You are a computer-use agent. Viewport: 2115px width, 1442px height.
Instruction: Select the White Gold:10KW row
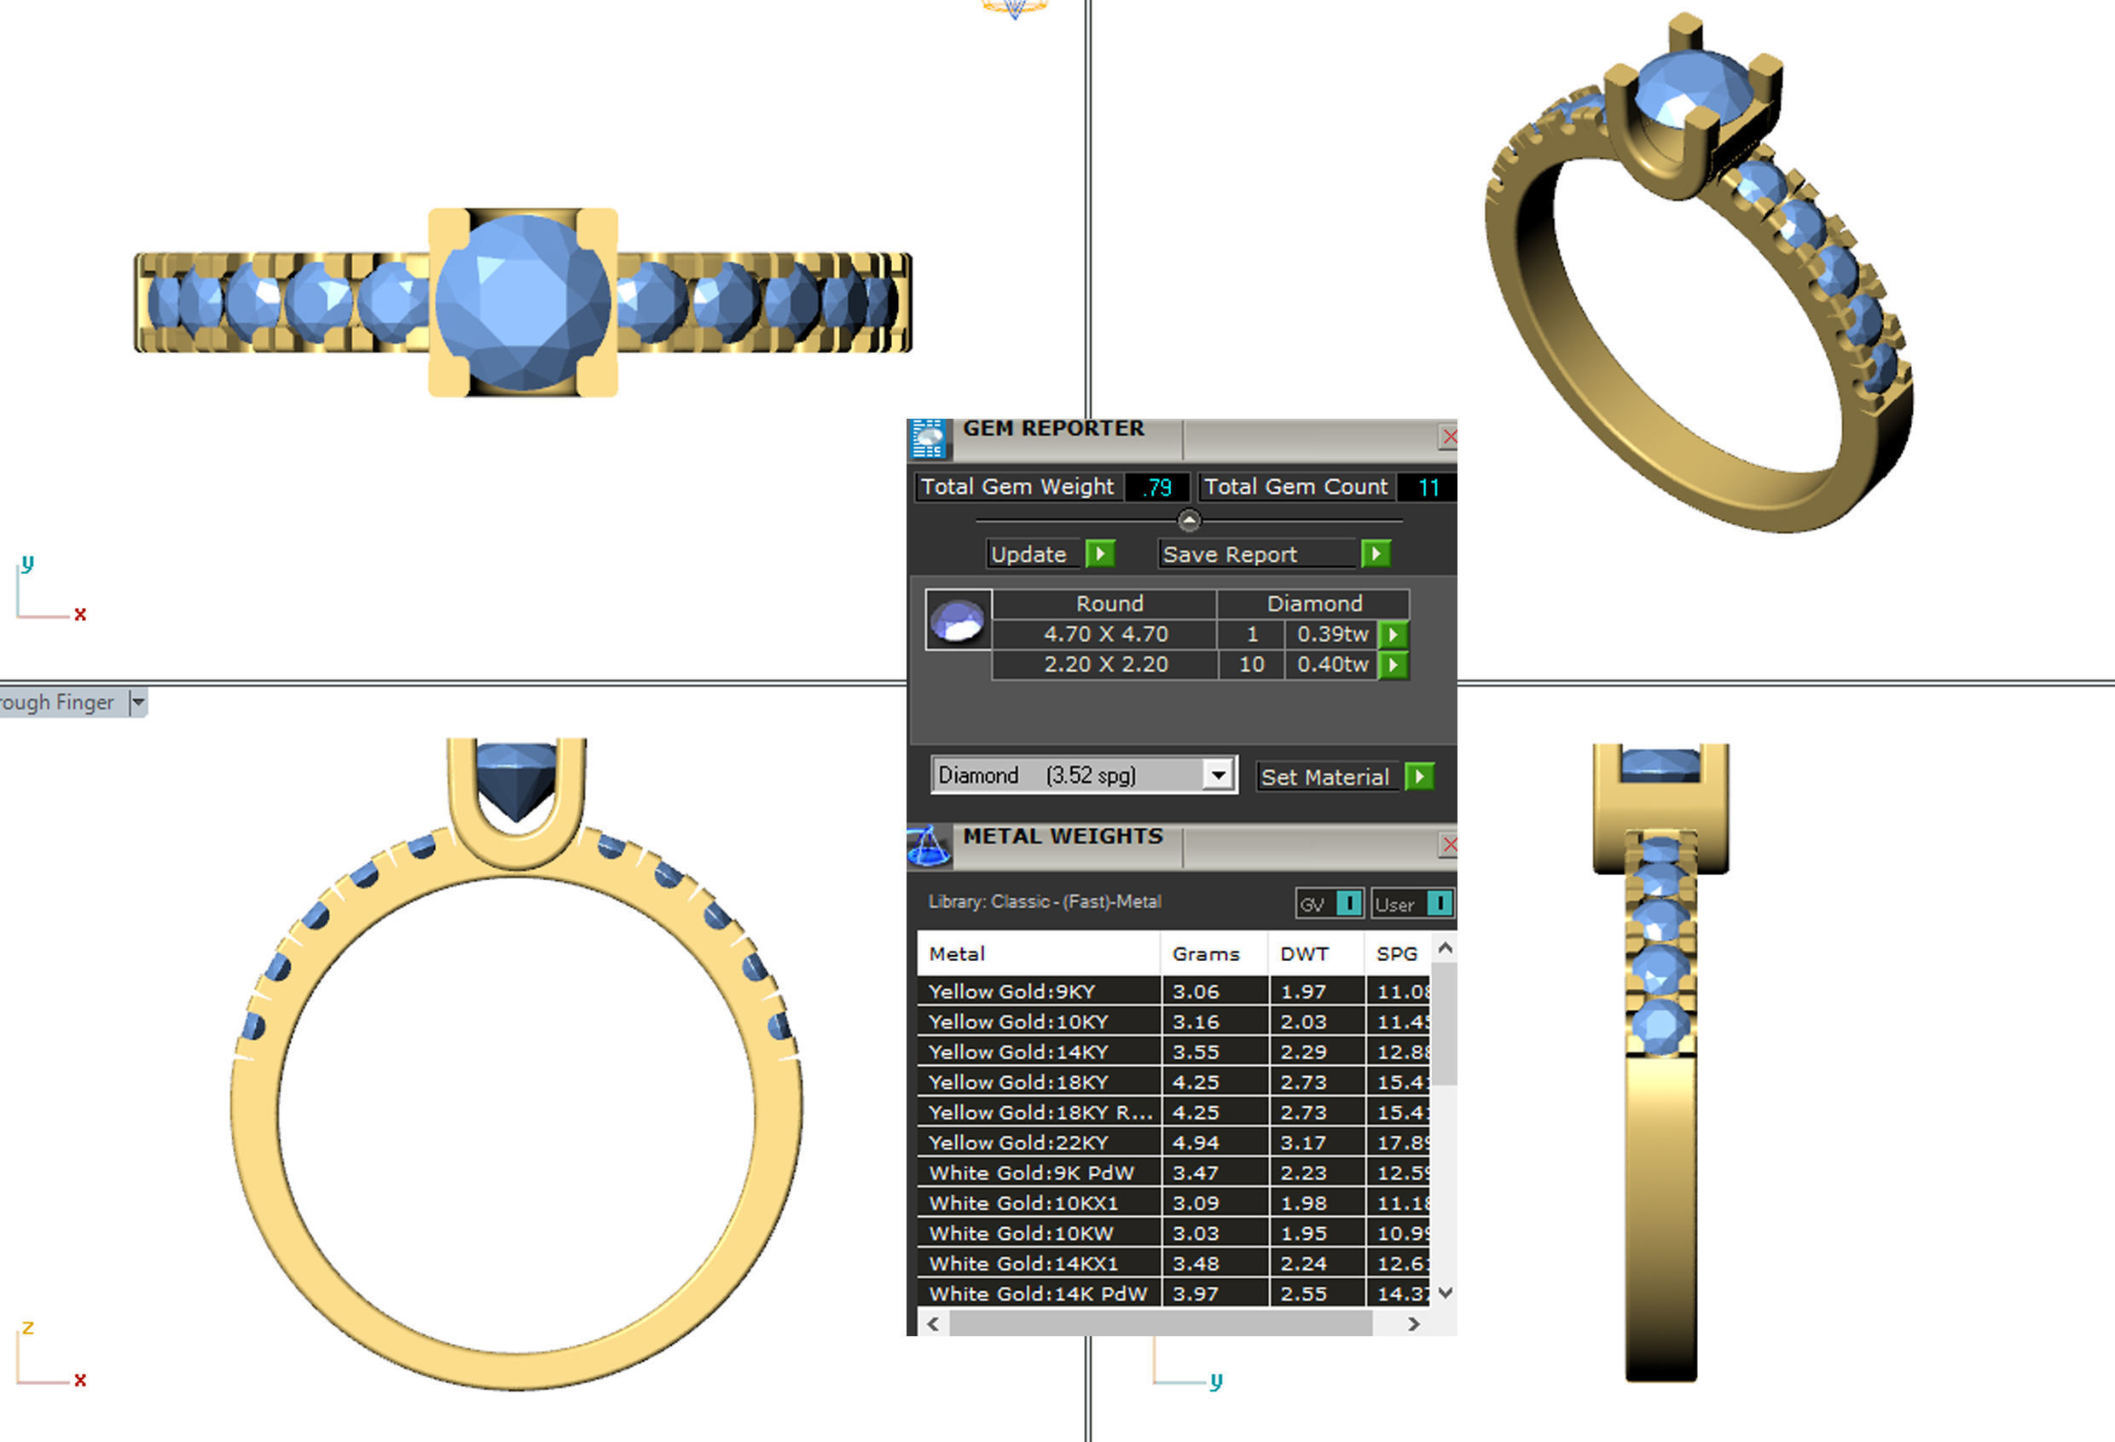pyautogui.click(x=1174, y=1233)
